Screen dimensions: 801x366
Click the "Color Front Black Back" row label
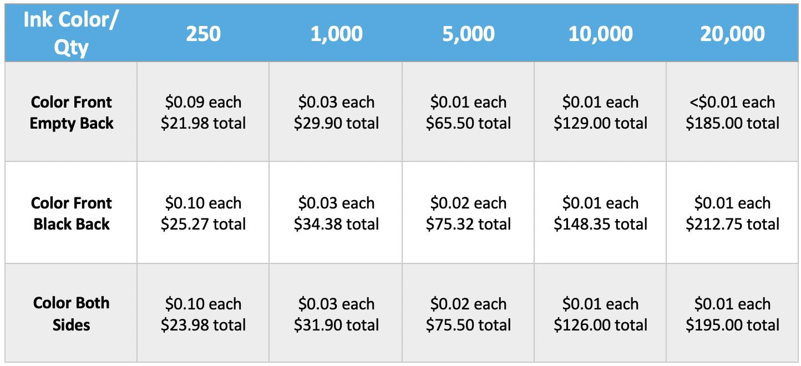(x=72, y=213)
